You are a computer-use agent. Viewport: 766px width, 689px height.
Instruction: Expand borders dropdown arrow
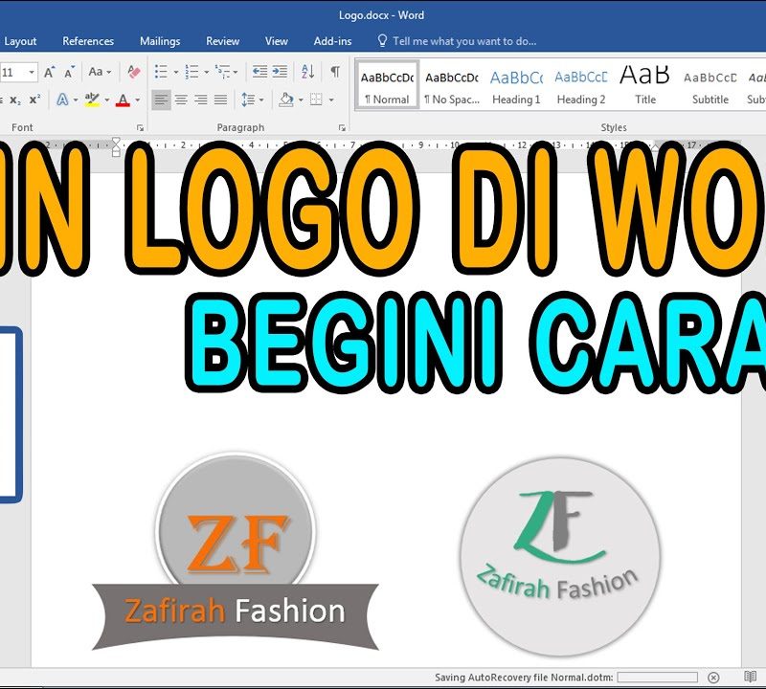click(x=331, y=100)
